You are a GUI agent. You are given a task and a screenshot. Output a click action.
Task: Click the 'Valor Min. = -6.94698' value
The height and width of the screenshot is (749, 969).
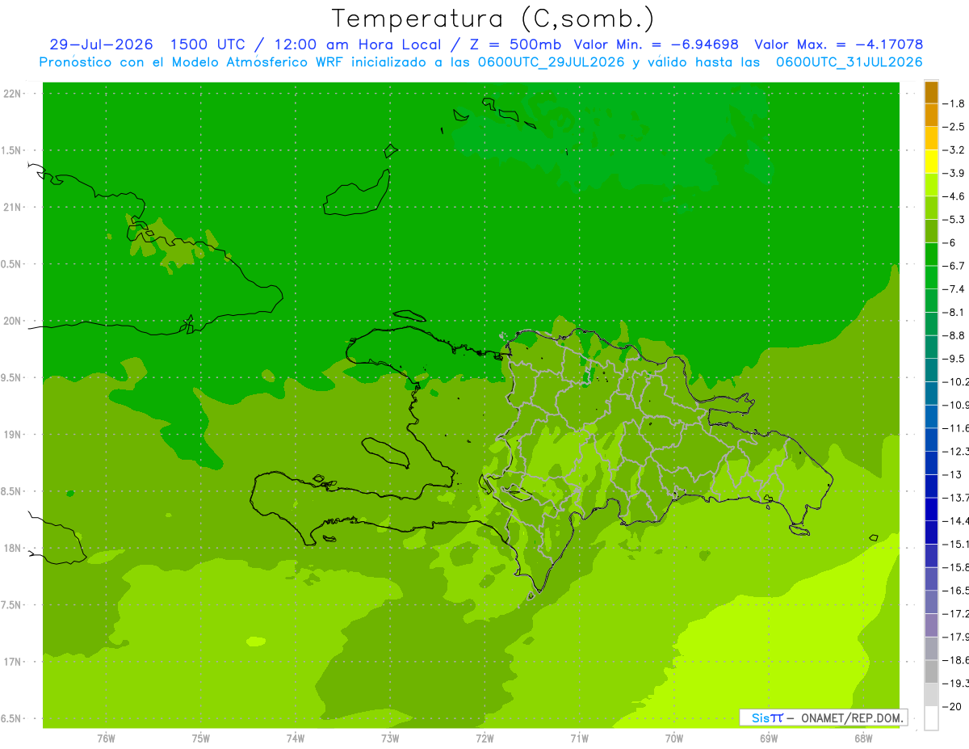click(656, 44)
